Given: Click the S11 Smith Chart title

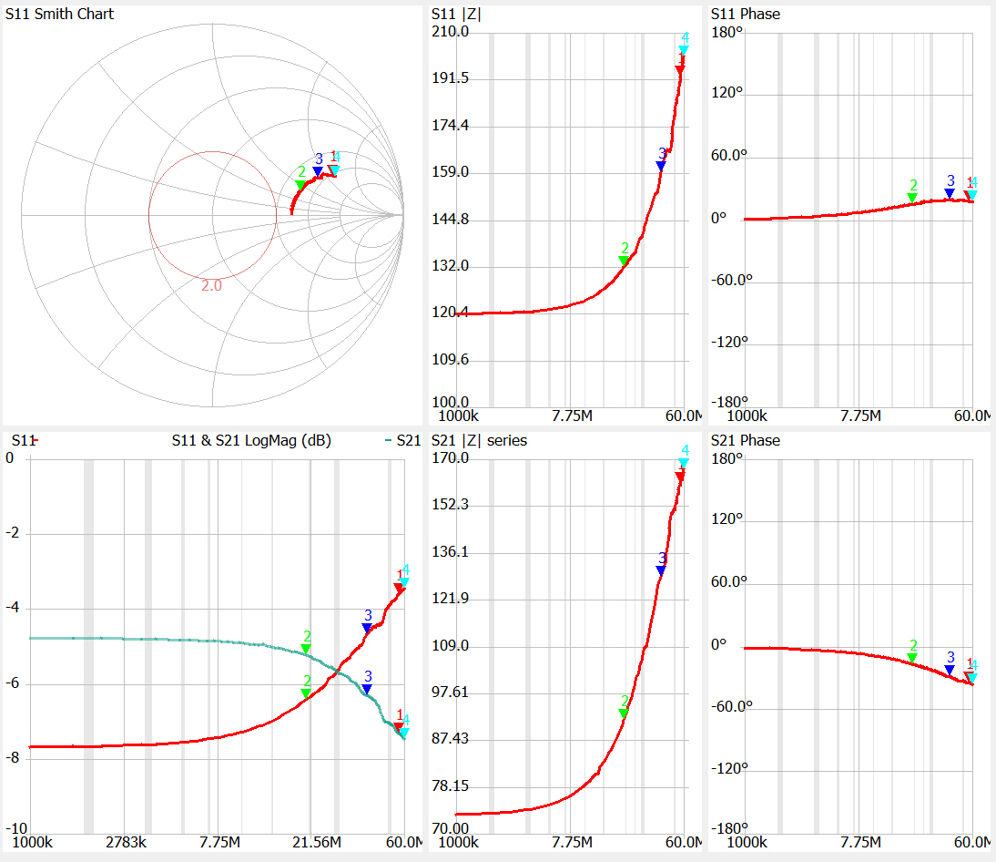Looking at the screenshot, I should click(60, 15).
